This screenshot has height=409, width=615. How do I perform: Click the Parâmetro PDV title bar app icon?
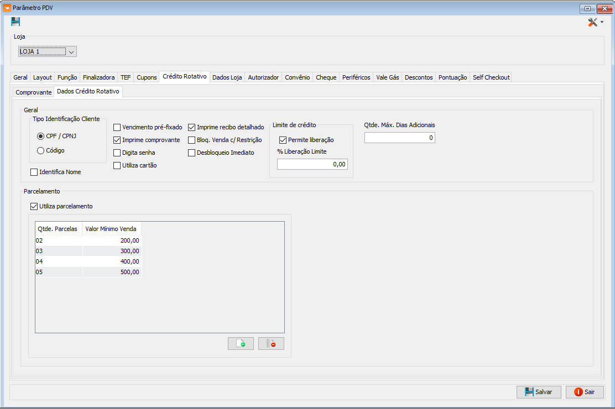click(x=7, y=8)
